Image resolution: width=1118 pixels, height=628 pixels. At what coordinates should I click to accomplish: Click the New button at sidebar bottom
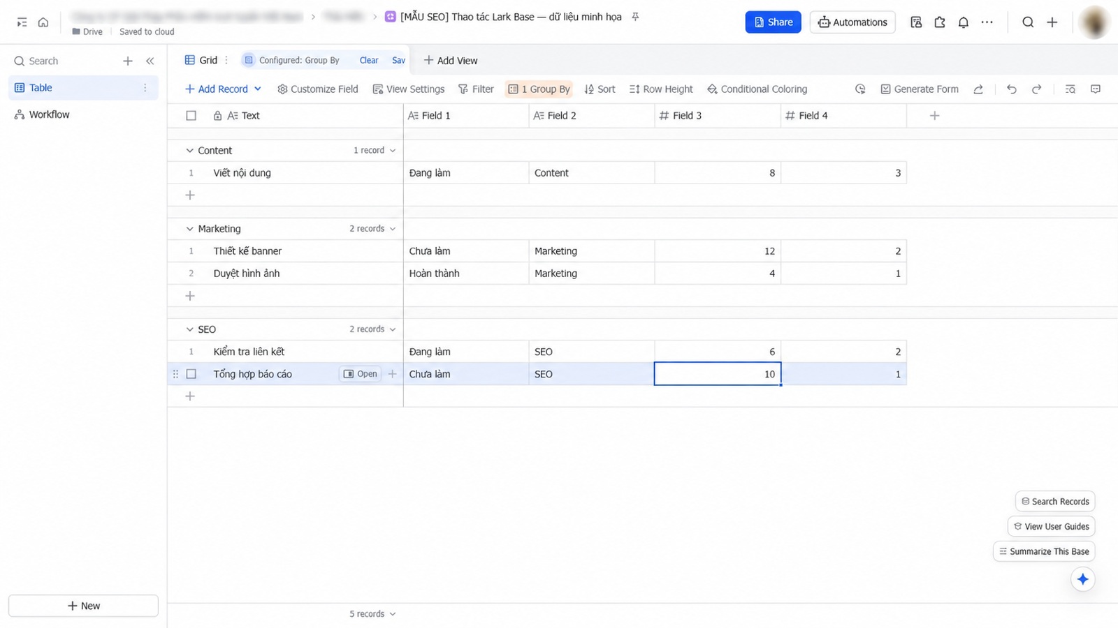coord(83,606)
